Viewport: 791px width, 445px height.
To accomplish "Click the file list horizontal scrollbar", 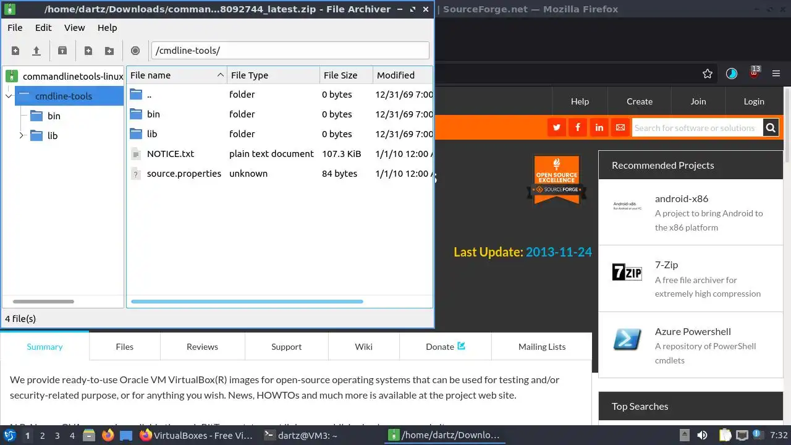I will pyautogui.click(x=247, y=302).
